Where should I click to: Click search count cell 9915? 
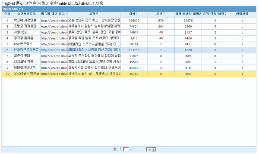coord(134,38)
